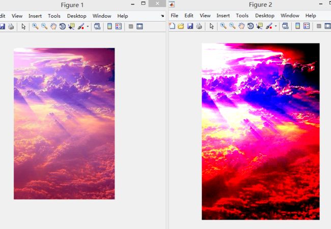Open Help menu in Figure 1
The image size is (331, 229).
[123, 16]
